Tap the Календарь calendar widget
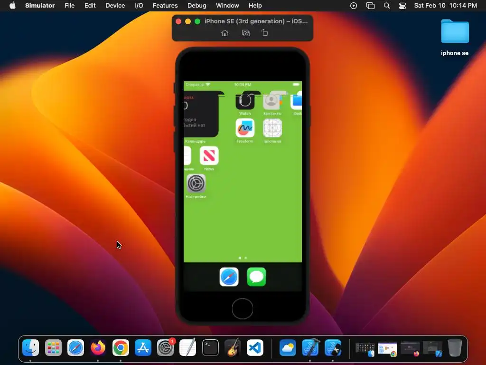The width and height of the screenshot is (486, 365). [x=201, y=114]
